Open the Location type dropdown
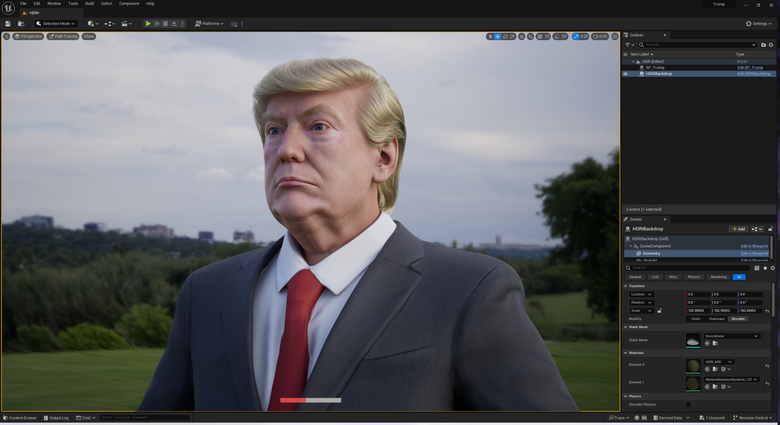 [x=641, y=294]
